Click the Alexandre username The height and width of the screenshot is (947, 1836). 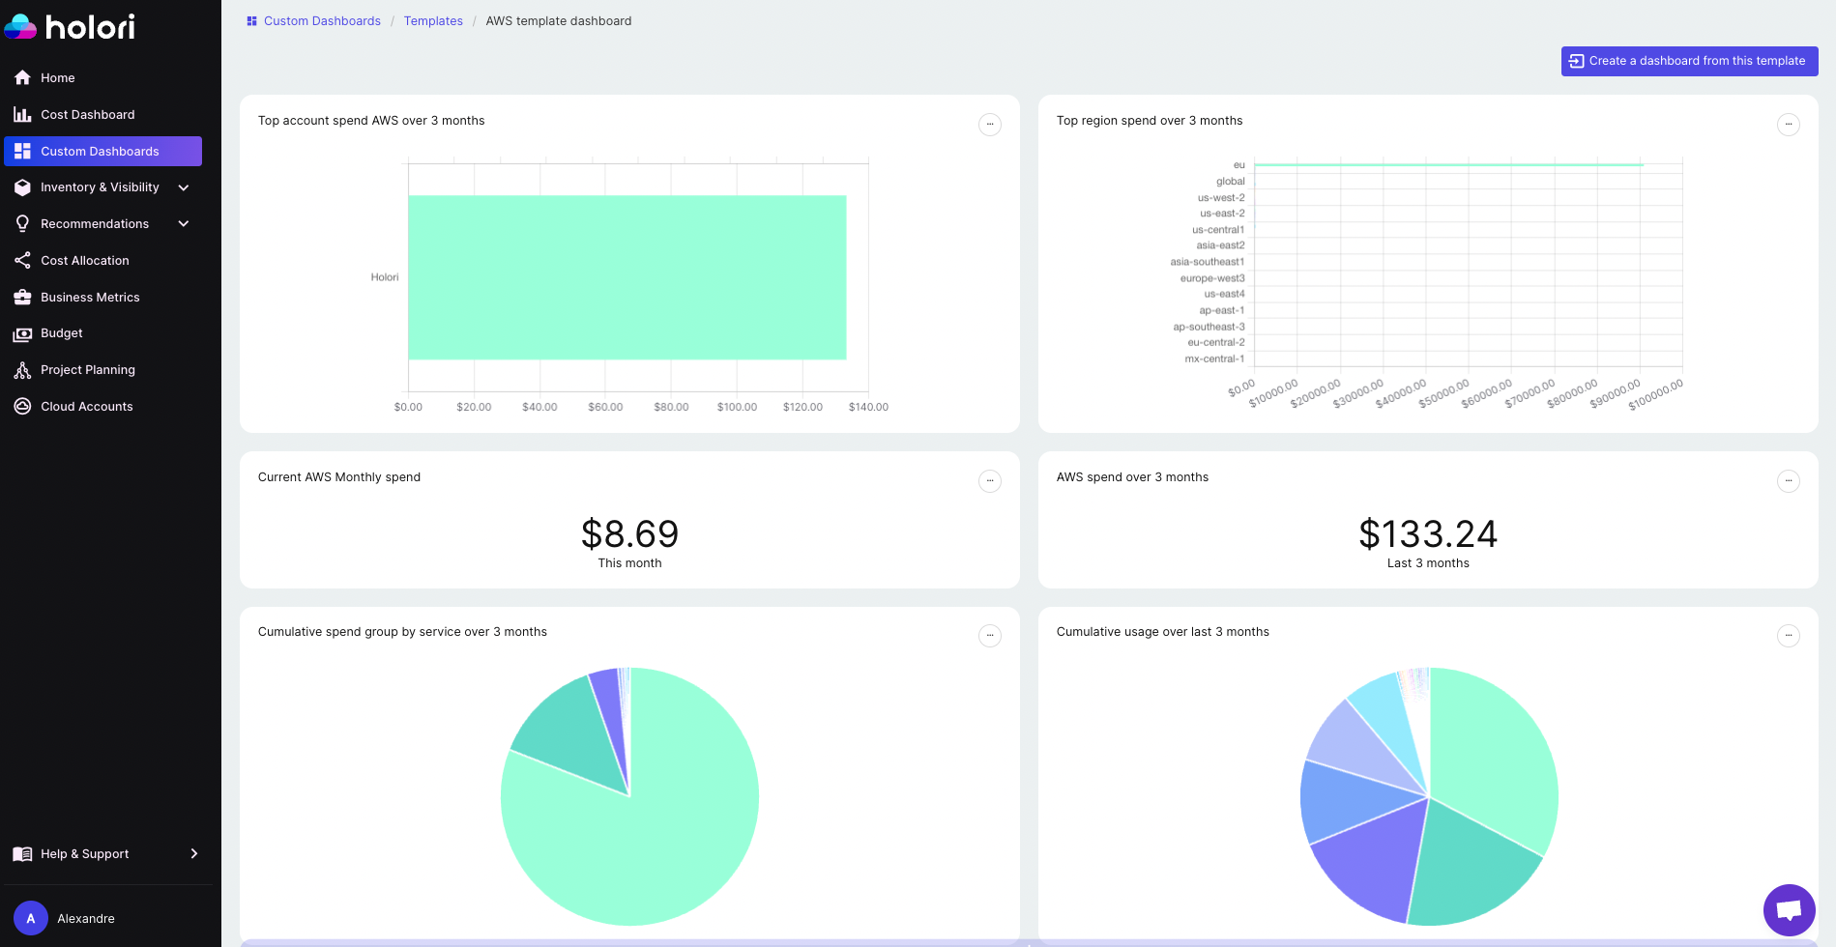86,919
